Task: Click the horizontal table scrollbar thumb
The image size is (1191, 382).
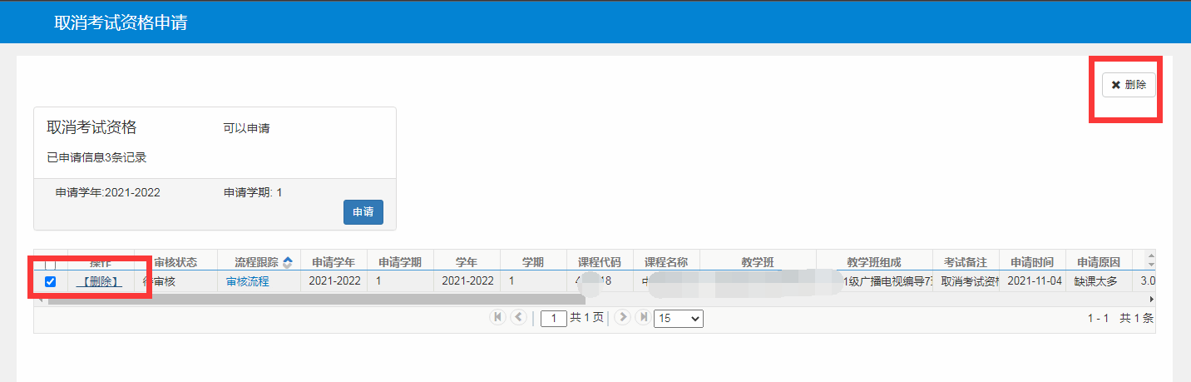Action: point(316,299)
